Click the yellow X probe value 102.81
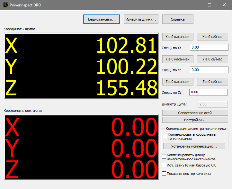 click(x=127, y=45)
